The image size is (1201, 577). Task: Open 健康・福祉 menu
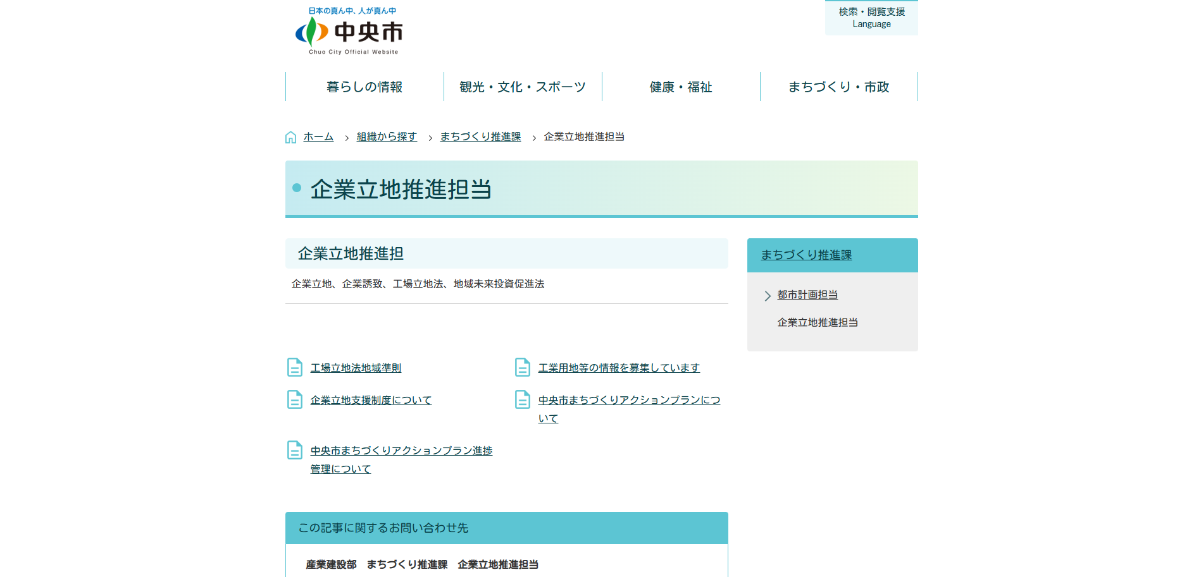pos(681,87)
